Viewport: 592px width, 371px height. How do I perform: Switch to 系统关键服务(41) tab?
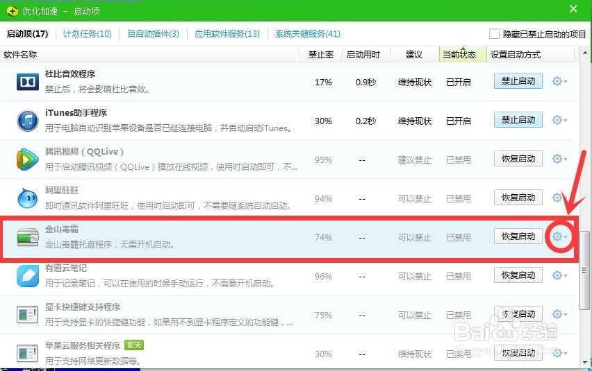308,34
